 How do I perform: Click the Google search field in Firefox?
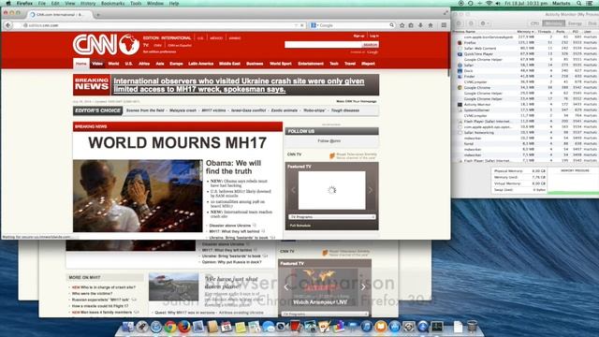352,25
